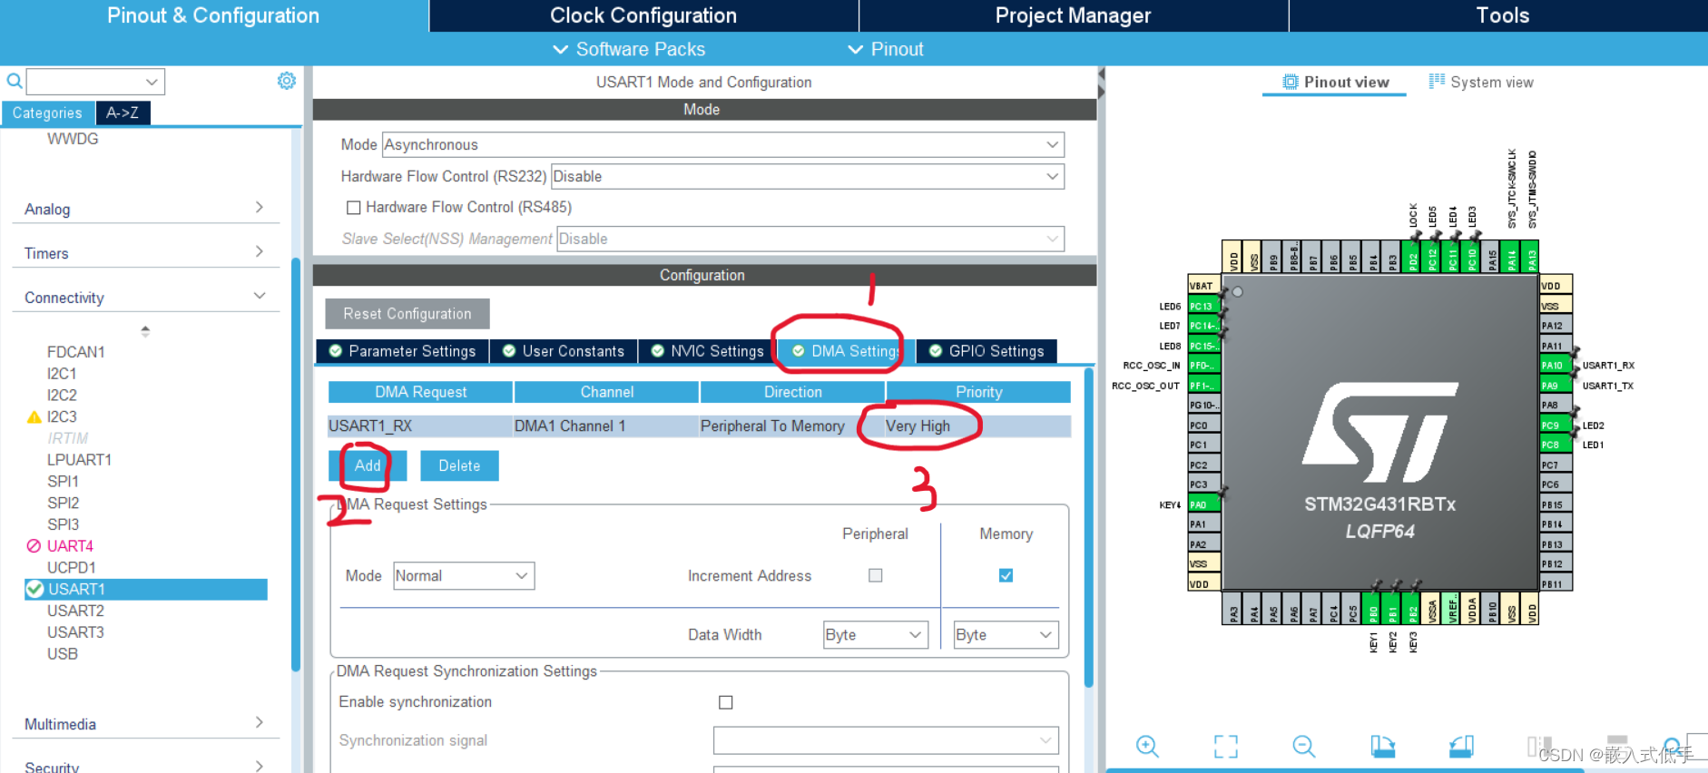Screen dimensions: 1708x773
Task: Open the Pinout dropdown menu
Action: point(886,49)
